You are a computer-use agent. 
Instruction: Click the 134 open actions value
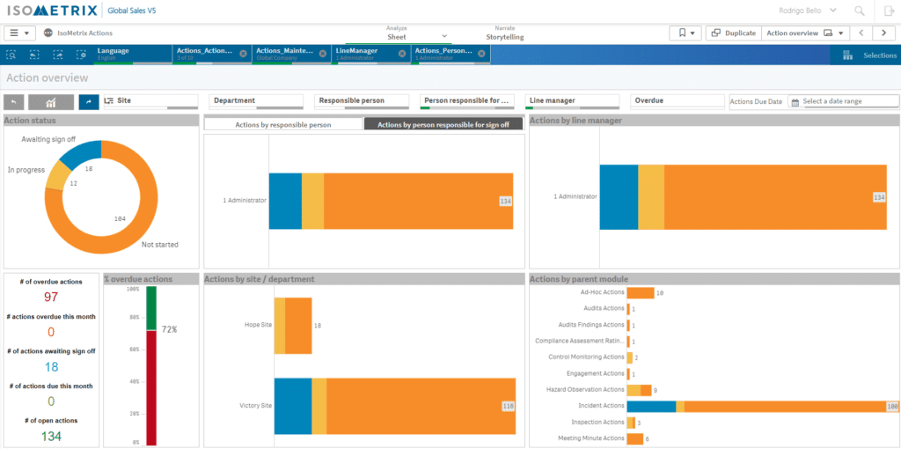pyautogui.click(x=51, y=437)
